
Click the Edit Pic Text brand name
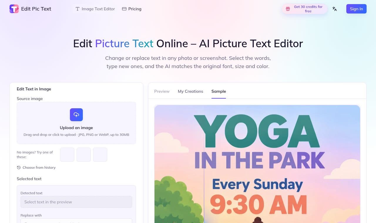pyautogui.click(x=36, y=9)
